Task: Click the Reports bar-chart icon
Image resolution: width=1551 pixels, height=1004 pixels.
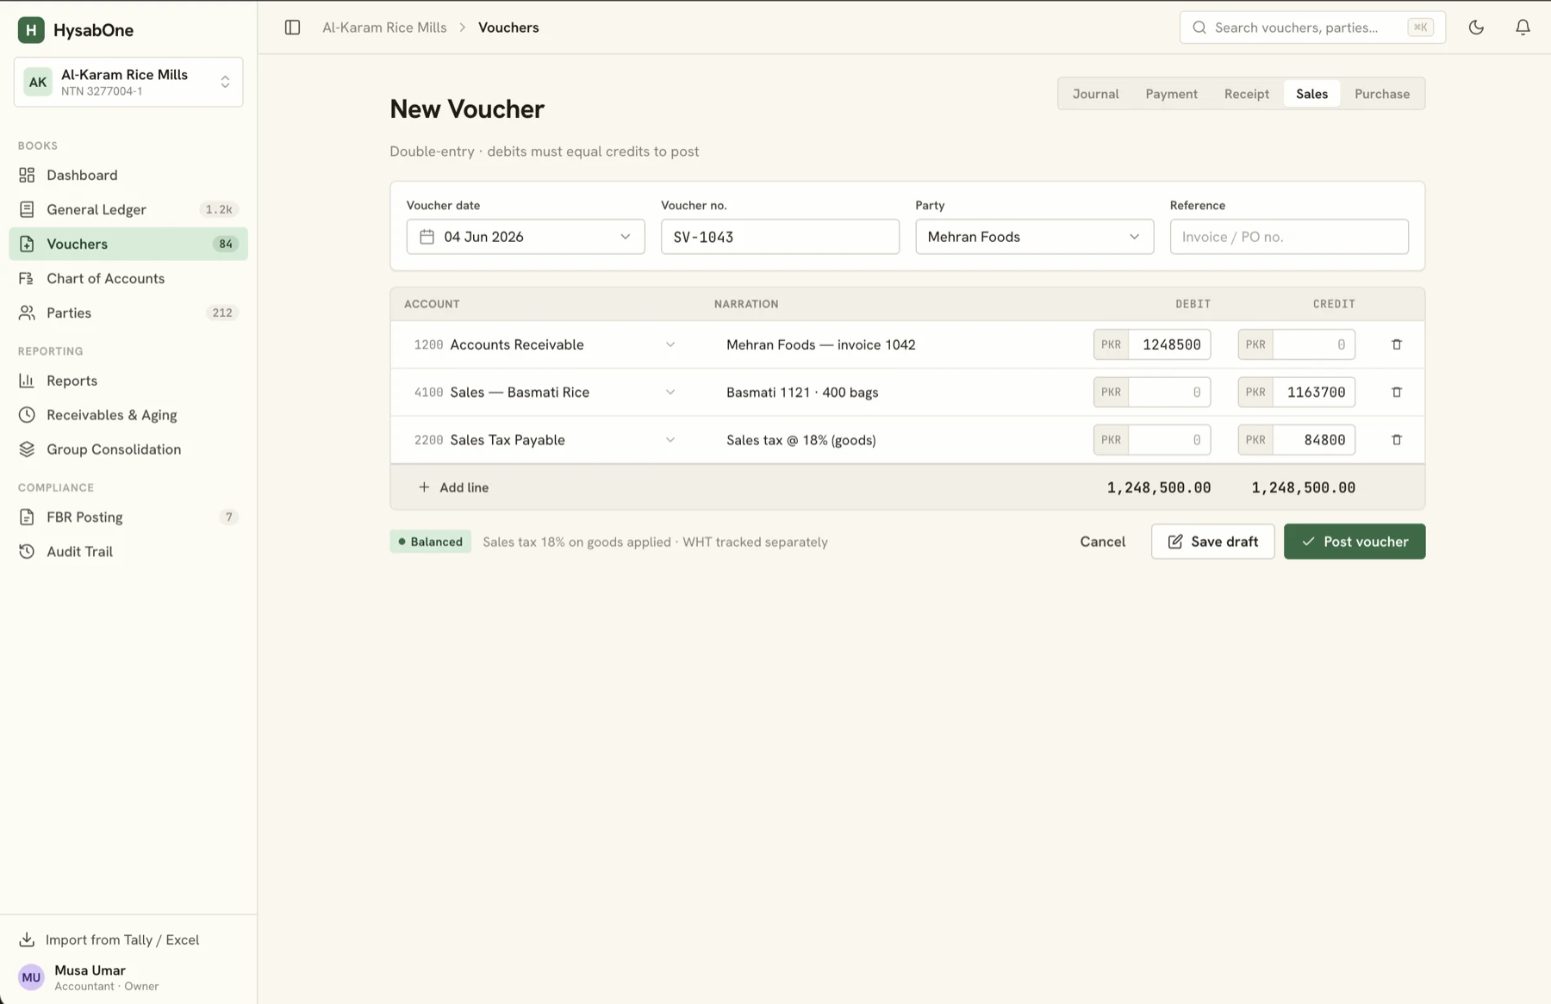Action: [x=27, y=381]
